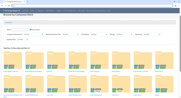
Task: Open View metadata as Spreadsheet
Action: click(x=96, y=11)
